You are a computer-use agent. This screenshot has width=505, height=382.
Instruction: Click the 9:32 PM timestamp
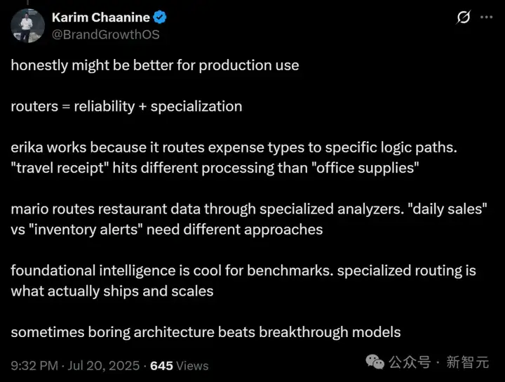(34, 366)
